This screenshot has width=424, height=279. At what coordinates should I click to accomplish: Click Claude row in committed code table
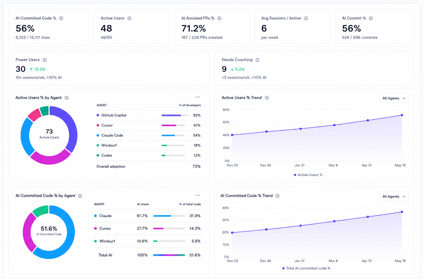pyautogui.click(x=147, y=216)
